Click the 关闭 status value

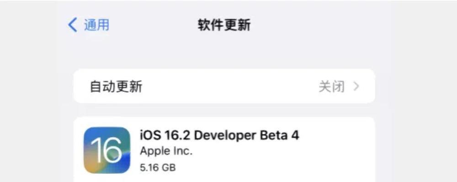(331, 86)
